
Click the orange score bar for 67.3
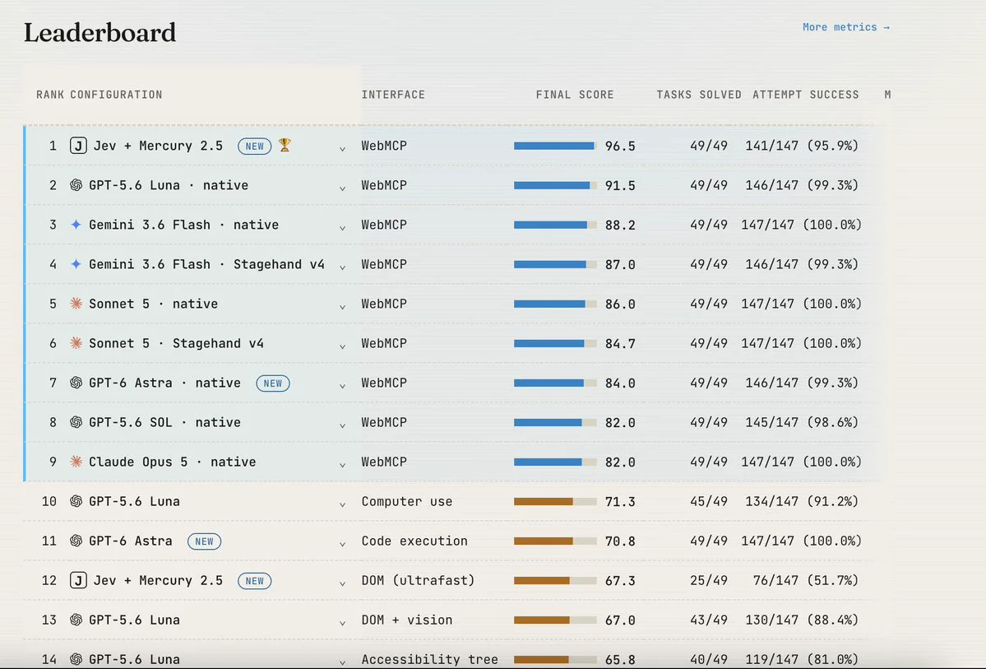click(x=555, y=581)
